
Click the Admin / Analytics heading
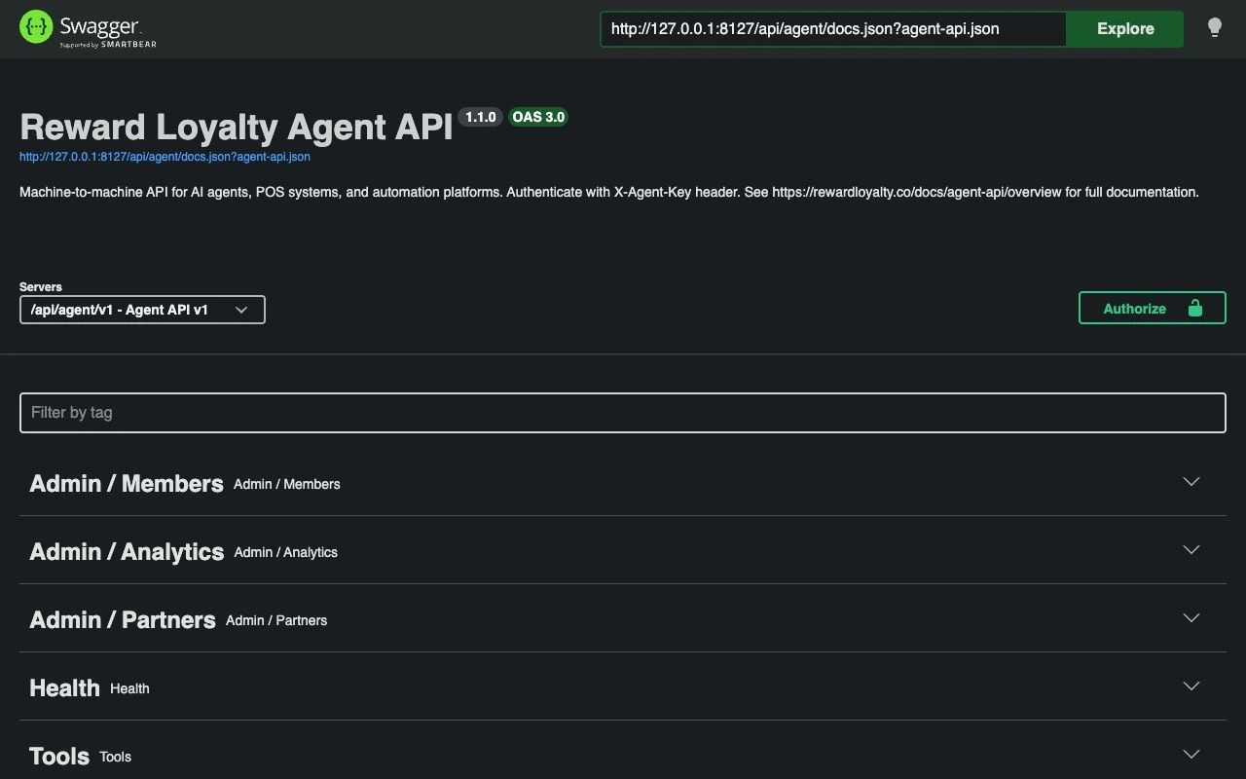(x=127, y=552)
